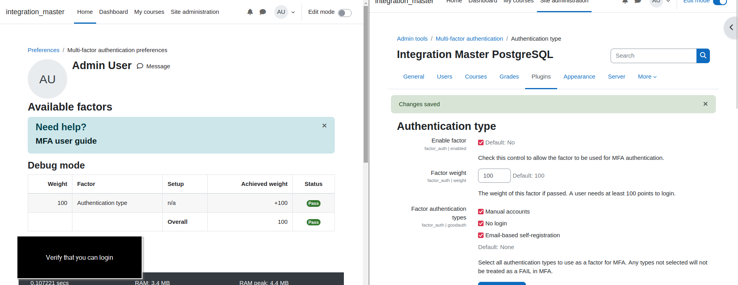This screenshot has width=738, height=285.
Task: Follow the Admin tools breadcrumb
Action: point(412,39)
